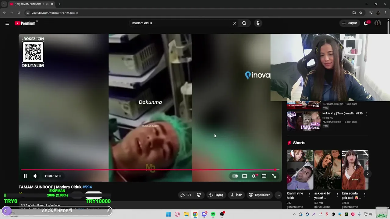Image resolution: width=390 pixels, height=219 pixels.
Task: Open Chrome tab search dropdown
Action: pyautogui.click(x=4, y=4)
